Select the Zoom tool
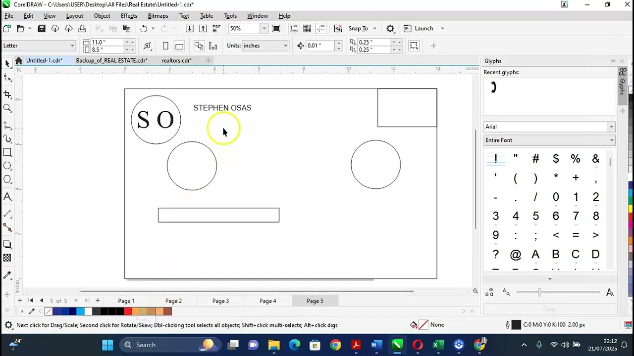Screen dimensions: 634x356 pyautogui.click(x=7, y=108)
